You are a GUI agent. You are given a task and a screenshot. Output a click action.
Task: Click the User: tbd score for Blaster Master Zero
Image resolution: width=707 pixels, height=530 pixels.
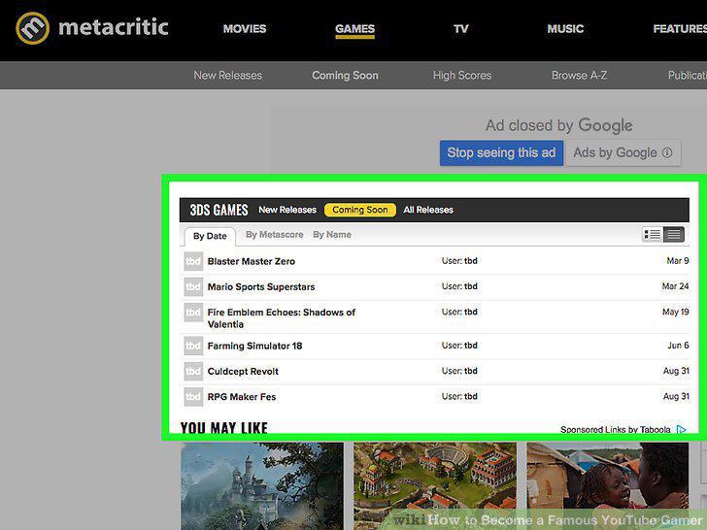coord(459,260)
